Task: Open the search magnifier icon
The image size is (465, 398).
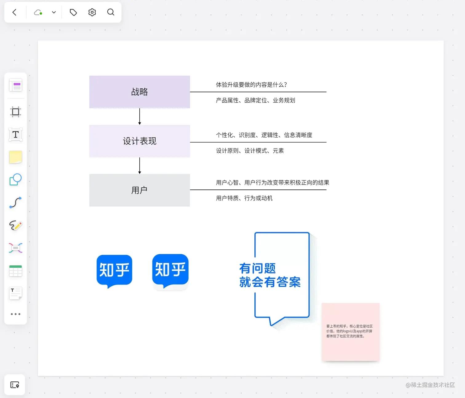Action: click(x=111, y=12)
